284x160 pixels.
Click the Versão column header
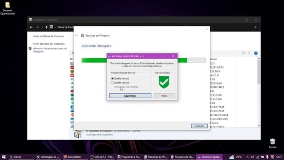213,59
